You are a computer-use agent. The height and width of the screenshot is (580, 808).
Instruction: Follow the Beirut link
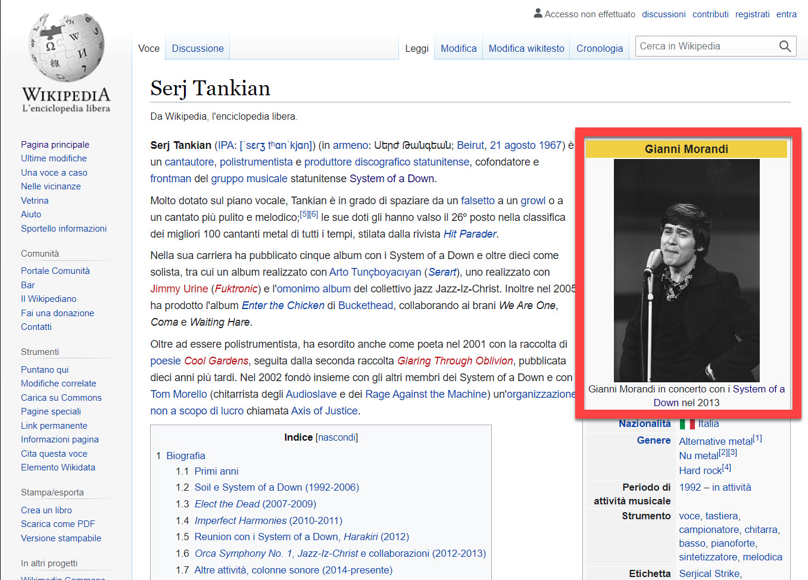pyautogui.click(x=470, y=145)
